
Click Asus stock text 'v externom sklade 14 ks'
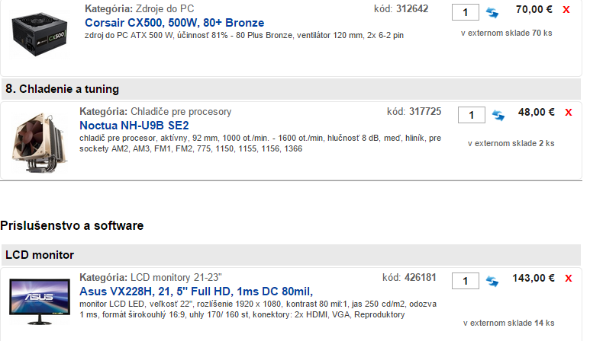pyautogui.click(x=508, y=323)
